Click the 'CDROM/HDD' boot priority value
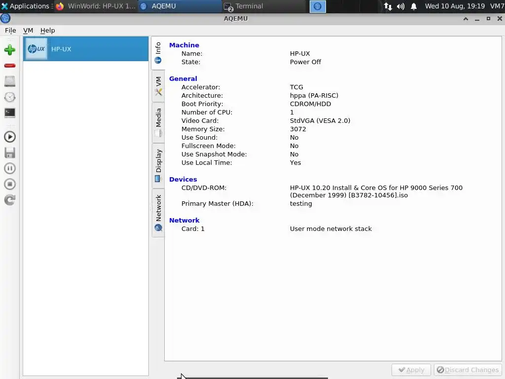Screen dimensions: 505x379 pos(311,104)
